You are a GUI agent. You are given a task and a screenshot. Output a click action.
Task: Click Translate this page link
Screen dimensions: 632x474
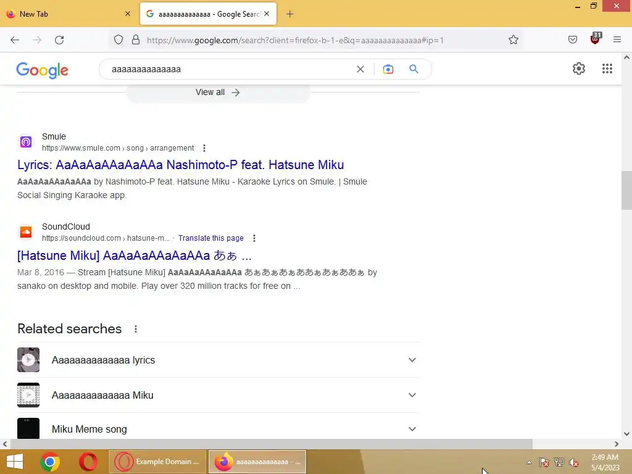click(211, 238)
